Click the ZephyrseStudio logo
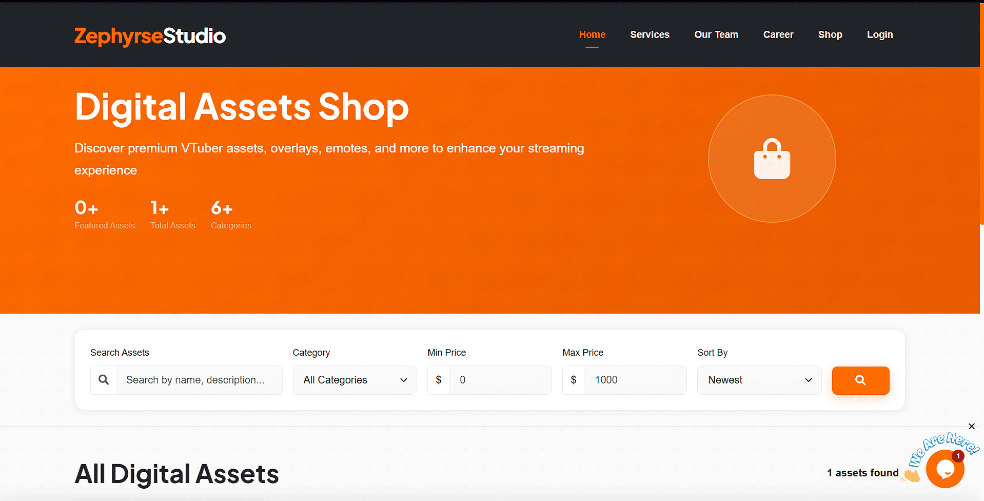Viewport: 984px width, 501px height. (x=149, y=36)
